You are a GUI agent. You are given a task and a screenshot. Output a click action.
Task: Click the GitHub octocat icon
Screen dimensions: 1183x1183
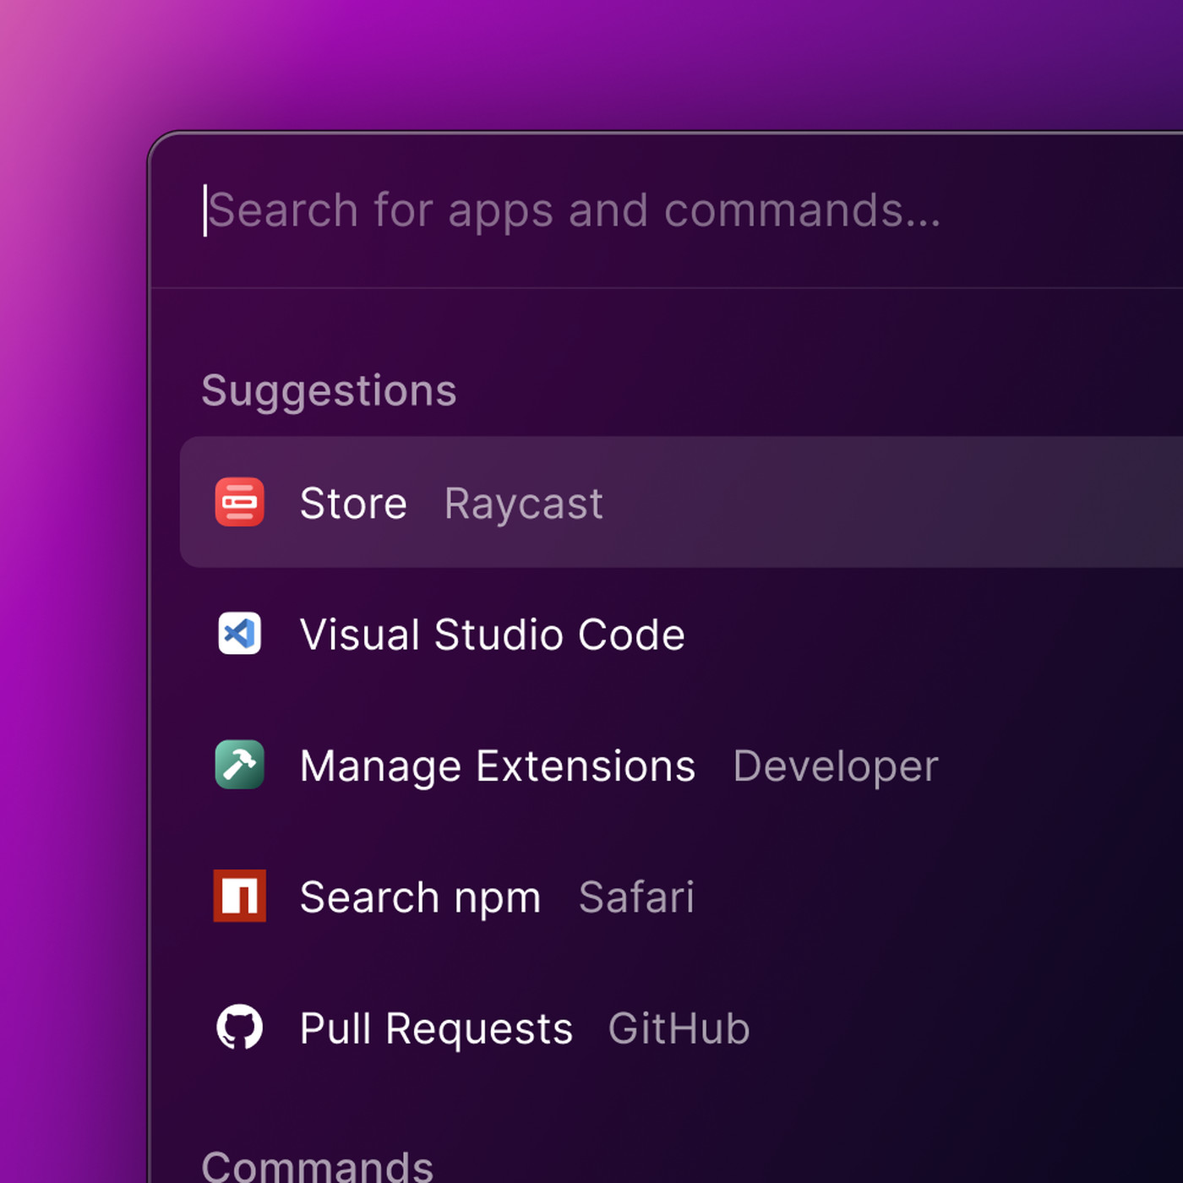pos(239,1028)
